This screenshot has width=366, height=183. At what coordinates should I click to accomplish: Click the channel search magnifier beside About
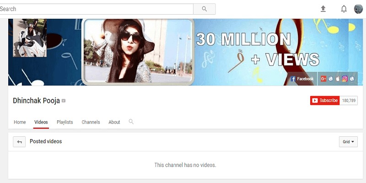point(131,122)
